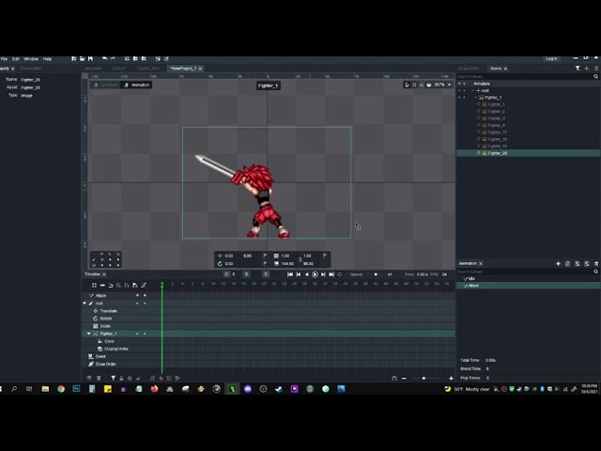Image resolution: width=601 pixels, height=451 pixels.
Task: Click the Name field showing Fighter_20
Action: pyautogui.click(x=31, y=79)
